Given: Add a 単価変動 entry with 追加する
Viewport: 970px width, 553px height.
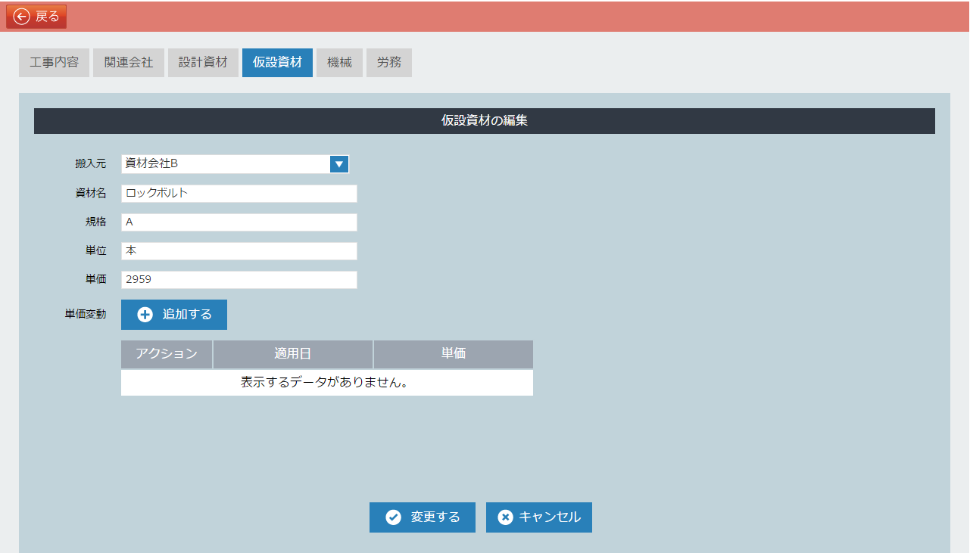Looking at the screenshot, I should coord(174,315).
